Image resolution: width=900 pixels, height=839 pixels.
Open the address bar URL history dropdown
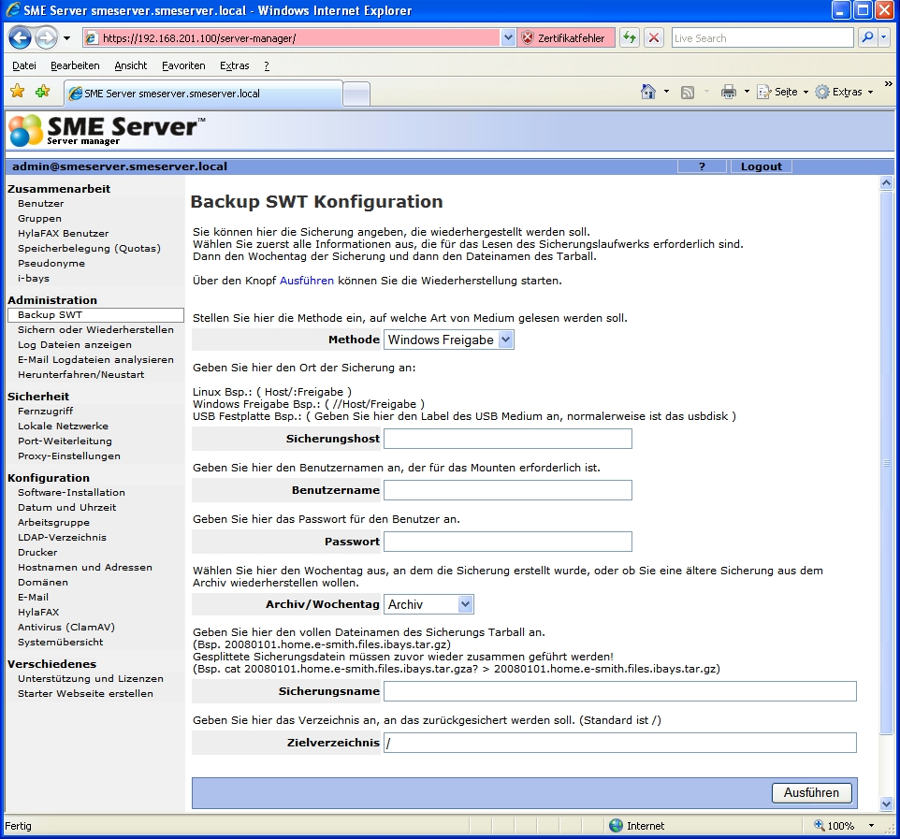click(x=508, y=38)
